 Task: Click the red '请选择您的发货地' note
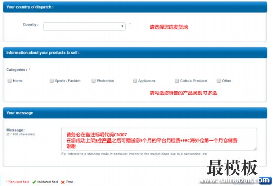169,27
